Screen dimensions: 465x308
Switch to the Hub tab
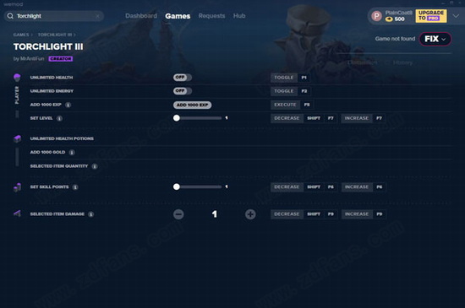(x=239, y=16)
